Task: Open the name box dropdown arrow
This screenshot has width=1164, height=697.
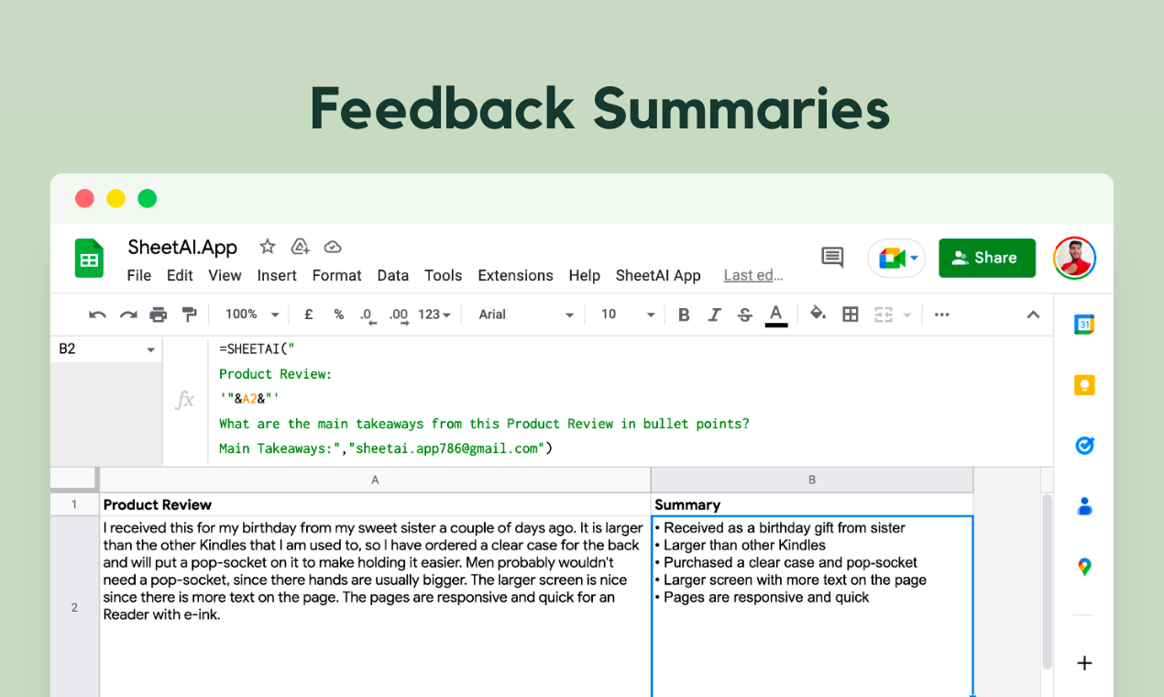Action: click(x=151, y=349)
